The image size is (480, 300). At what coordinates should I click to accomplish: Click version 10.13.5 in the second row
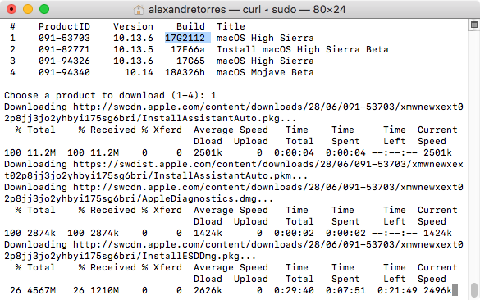(133, 49)
